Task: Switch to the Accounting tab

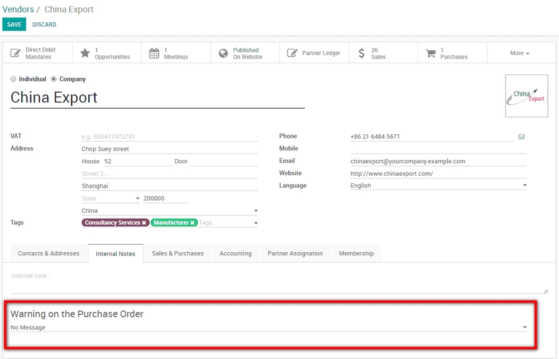Action: [235, 253]
